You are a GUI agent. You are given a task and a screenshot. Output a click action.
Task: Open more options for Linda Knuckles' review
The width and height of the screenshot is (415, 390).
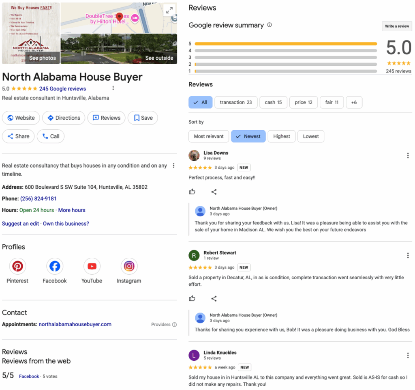[408, 355]
